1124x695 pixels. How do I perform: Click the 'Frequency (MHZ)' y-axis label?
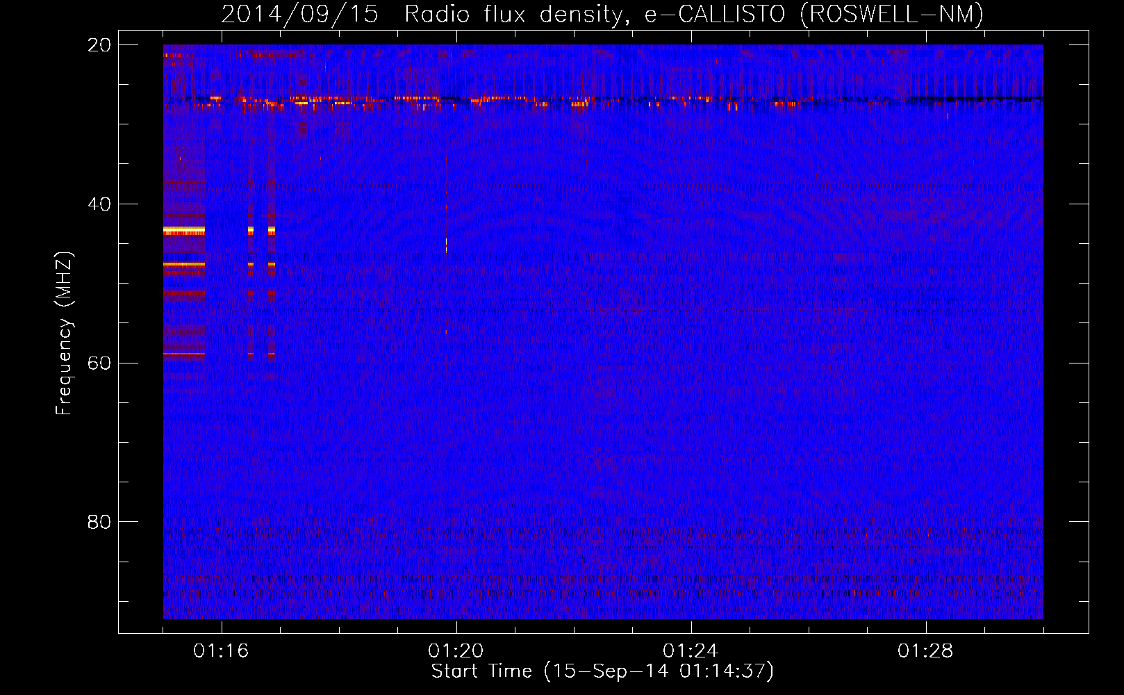(64, 334)
